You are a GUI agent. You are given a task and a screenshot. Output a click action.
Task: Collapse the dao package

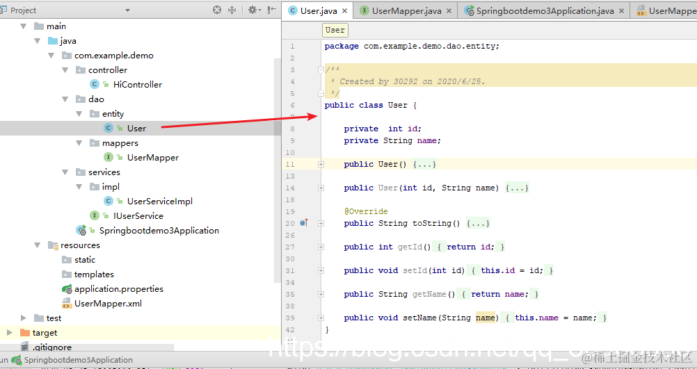[x=65, y=99]
